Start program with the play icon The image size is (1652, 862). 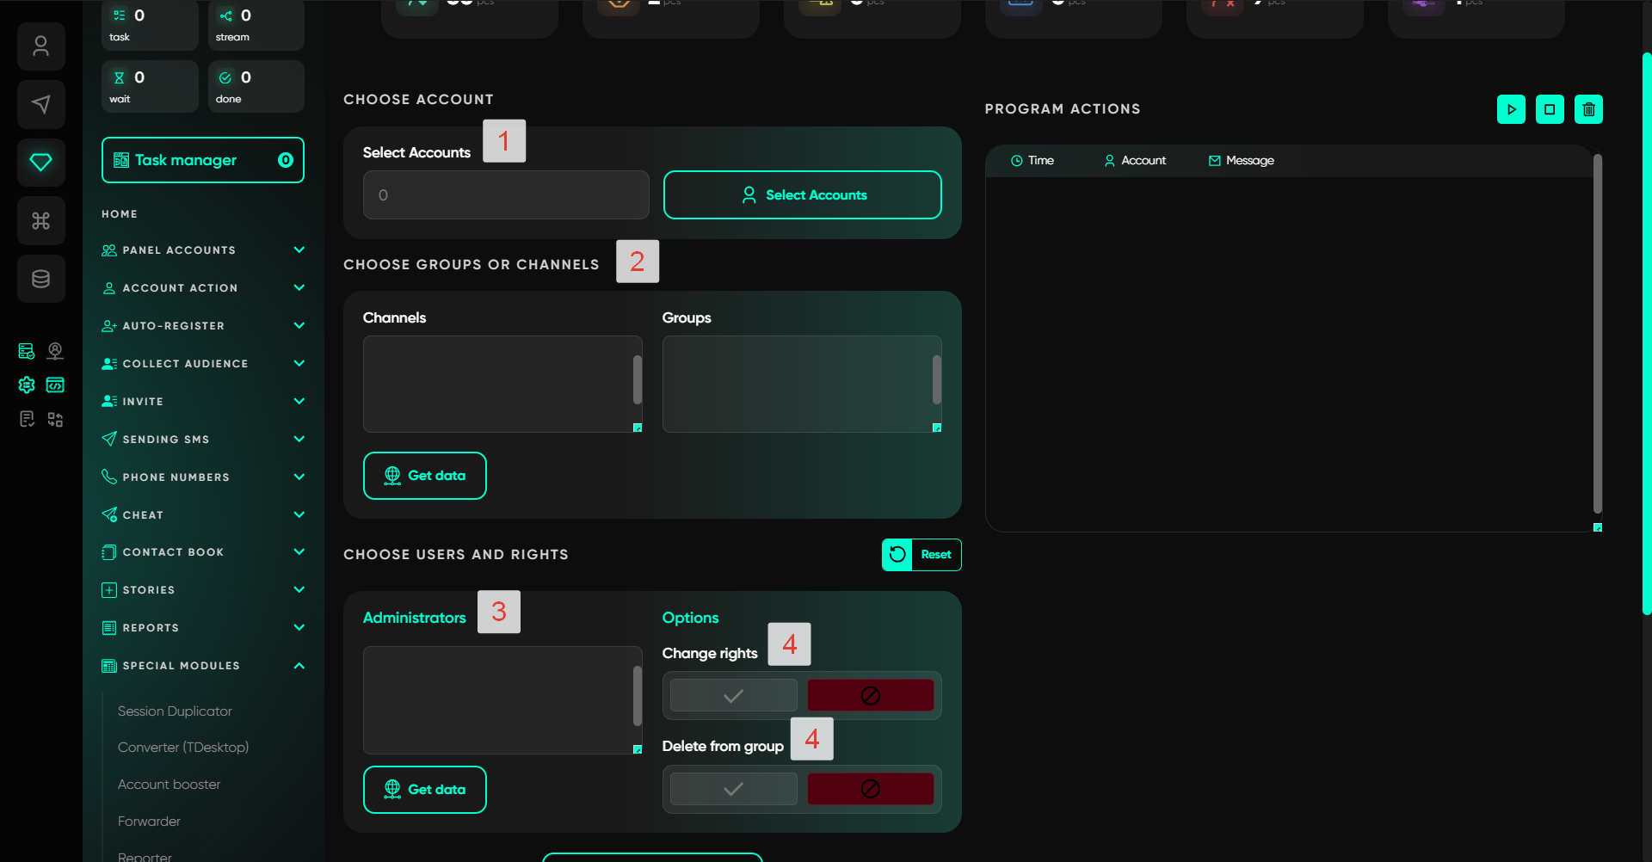(x=1511, y=109)
